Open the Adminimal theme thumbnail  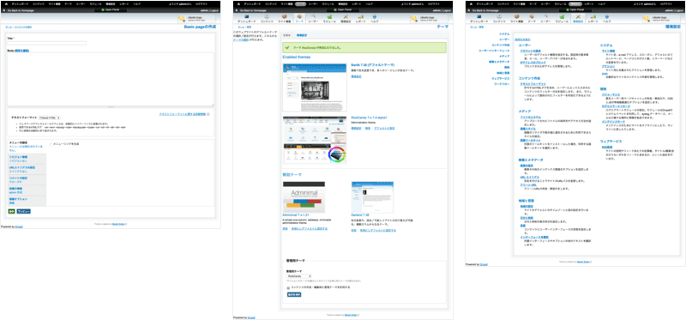(304, 197)
